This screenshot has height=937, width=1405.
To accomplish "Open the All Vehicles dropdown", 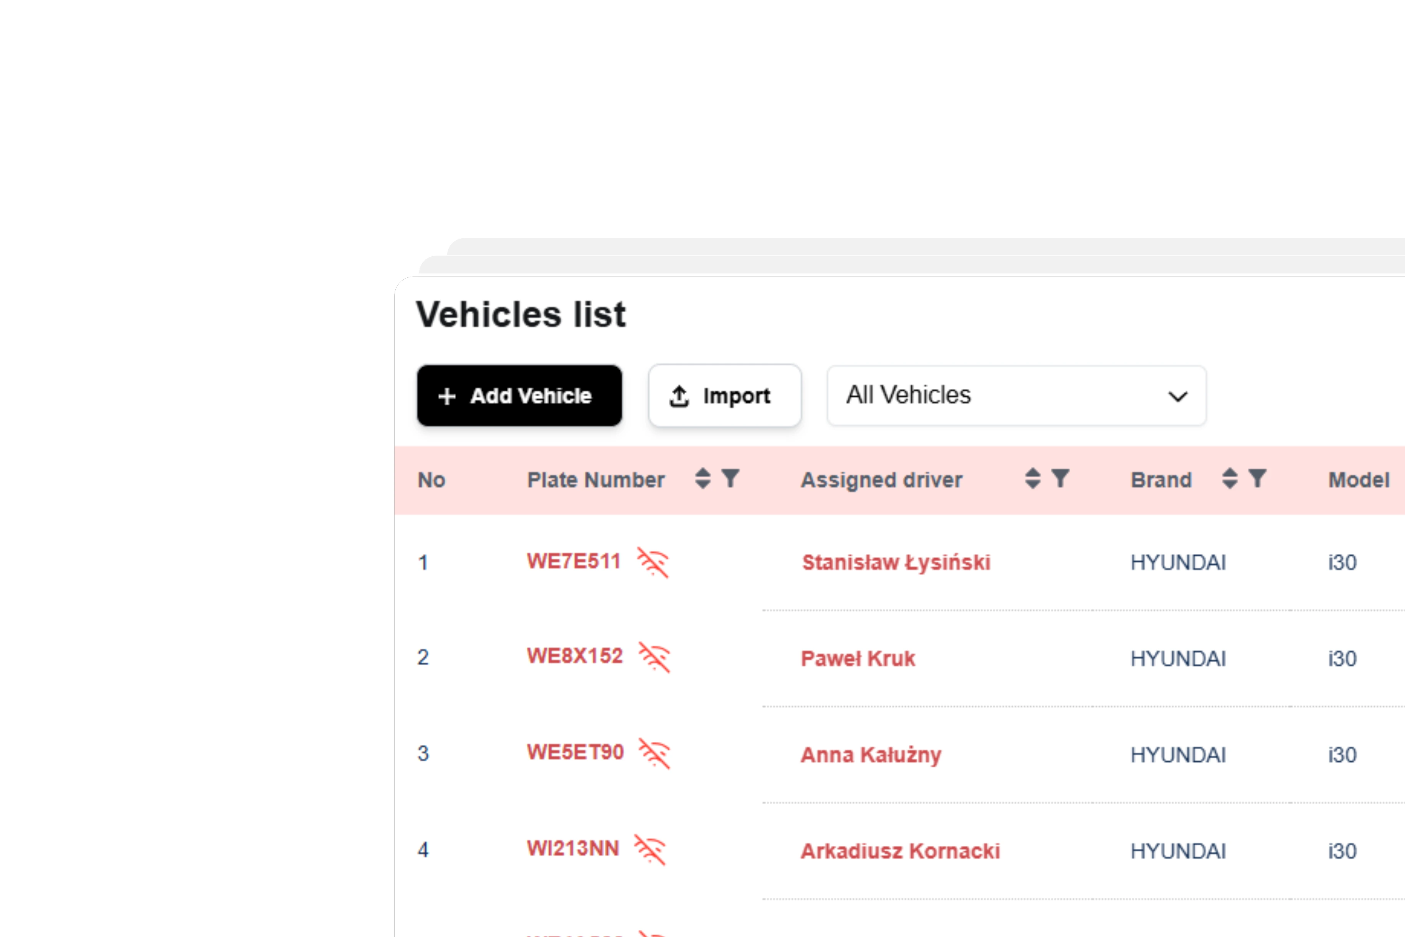I will 1017,396.
